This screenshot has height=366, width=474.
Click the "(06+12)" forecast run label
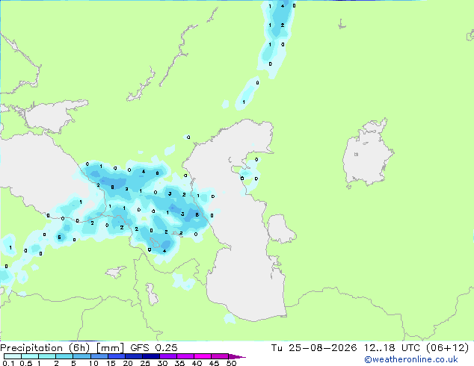[x=447, y=348]
